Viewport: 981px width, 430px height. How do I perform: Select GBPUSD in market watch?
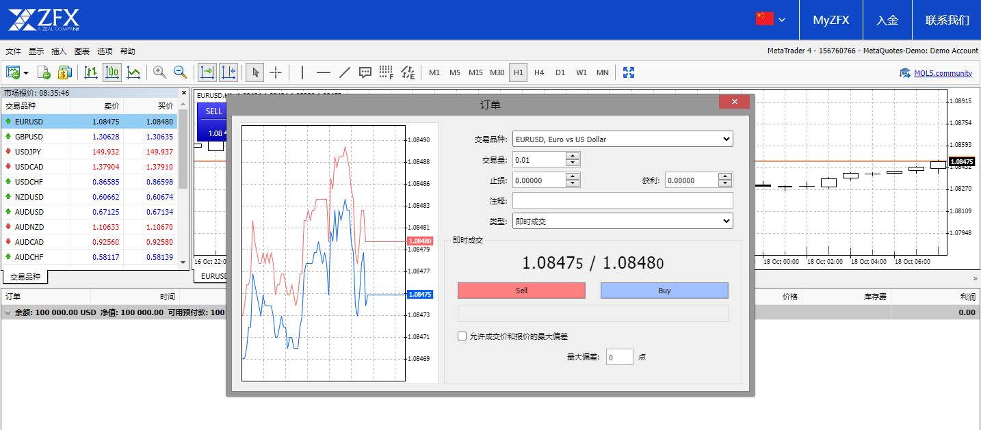click(x=89, y=137)
